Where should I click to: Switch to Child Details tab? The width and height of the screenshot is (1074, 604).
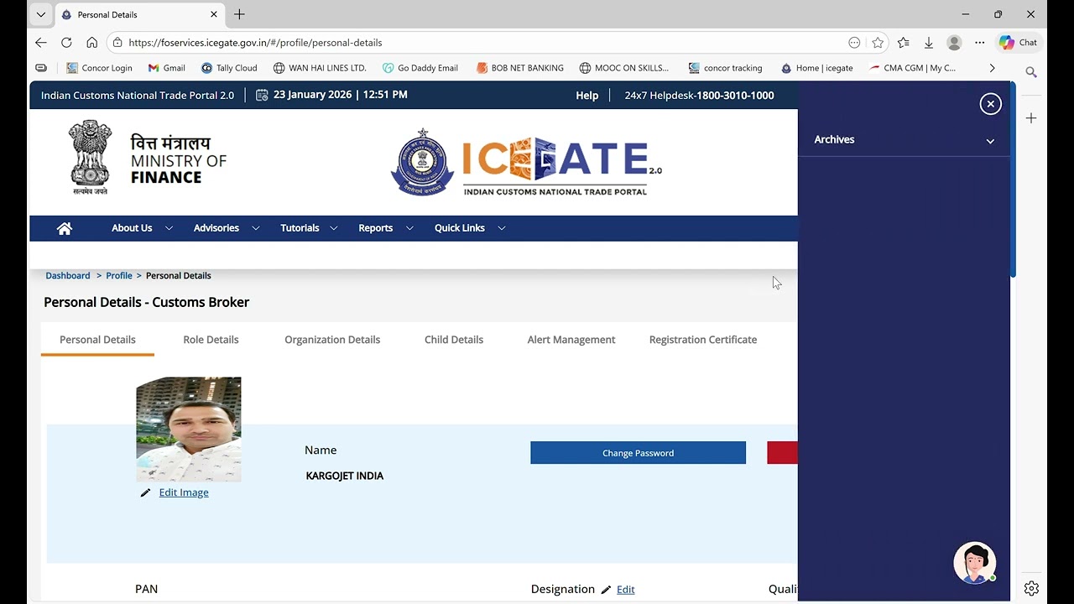coord(454,340)
